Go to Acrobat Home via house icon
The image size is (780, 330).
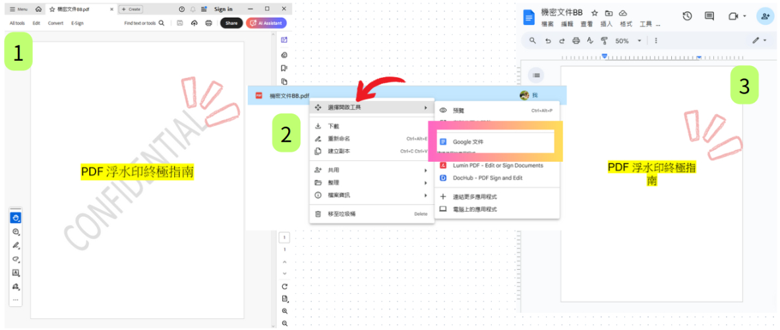click(x=39, y=9)
